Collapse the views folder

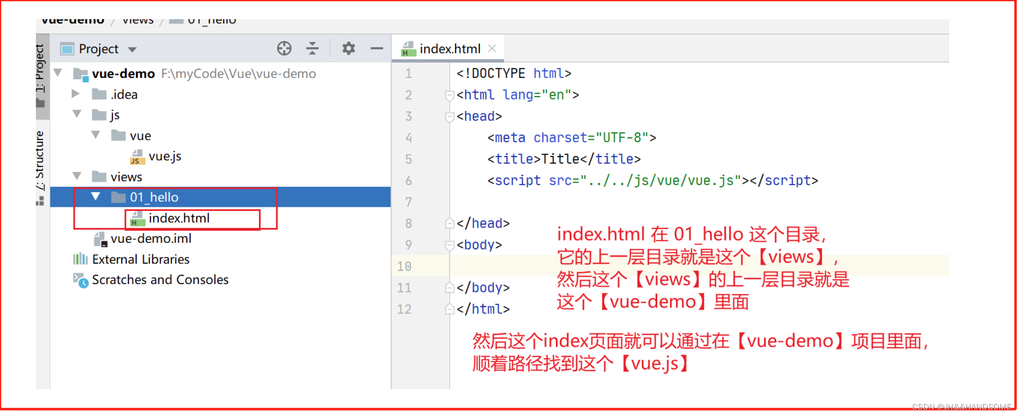(x=77, y=176)
